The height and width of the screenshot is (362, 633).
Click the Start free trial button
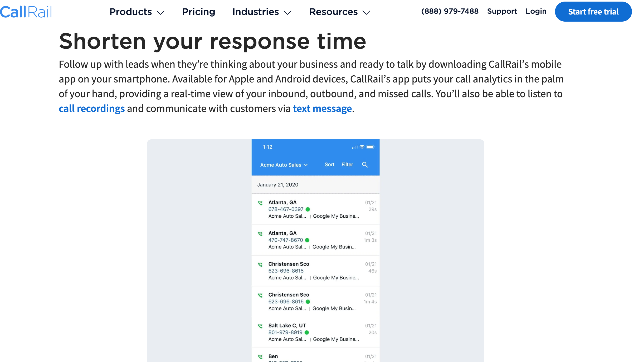(593, 11)
